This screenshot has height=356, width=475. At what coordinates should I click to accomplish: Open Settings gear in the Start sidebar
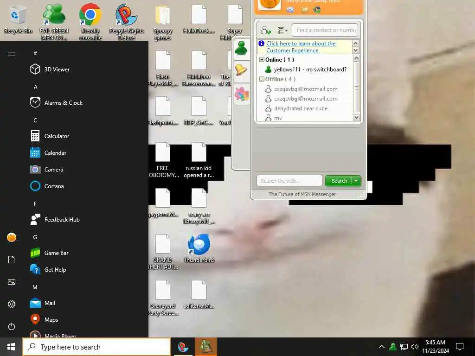click(x=12, y=304)
